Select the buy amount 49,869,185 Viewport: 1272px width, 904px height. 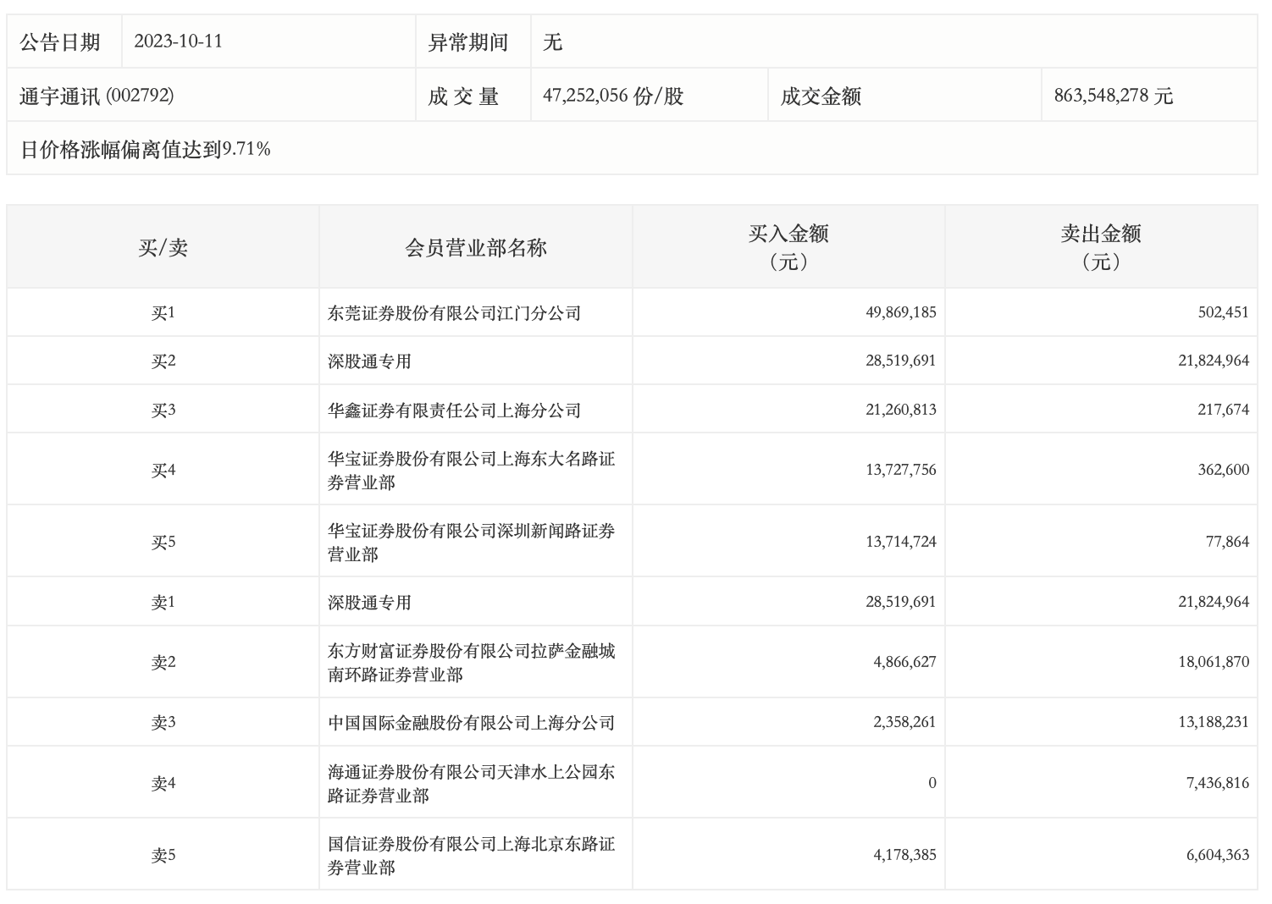point(900,312)
